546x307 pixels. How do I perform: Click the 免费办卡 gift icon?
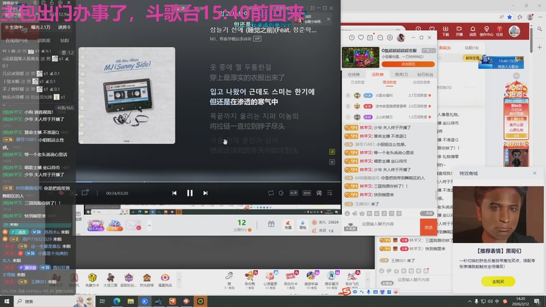point(92,280)
